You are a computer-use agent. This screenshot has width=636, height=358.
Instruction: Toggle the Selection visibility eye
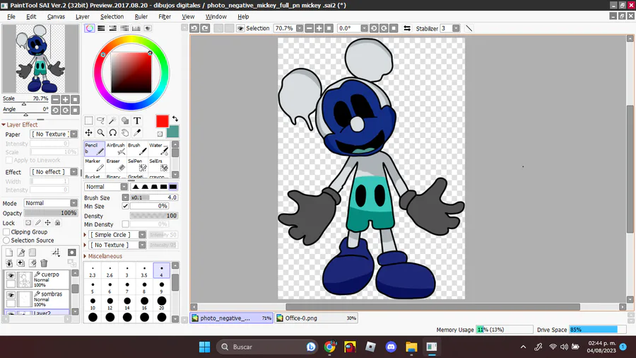[240, 28]
